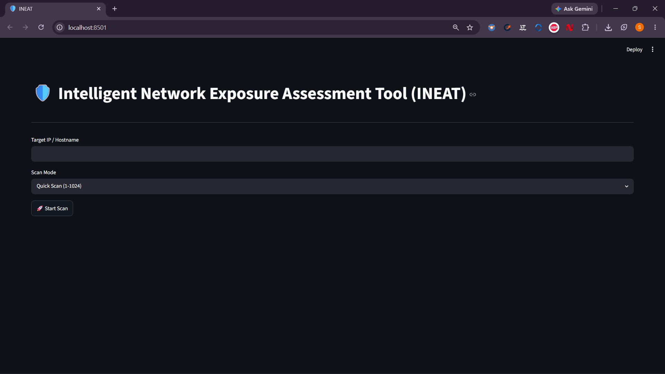
Task: Open a new browser tab
Action: [115, 9]
